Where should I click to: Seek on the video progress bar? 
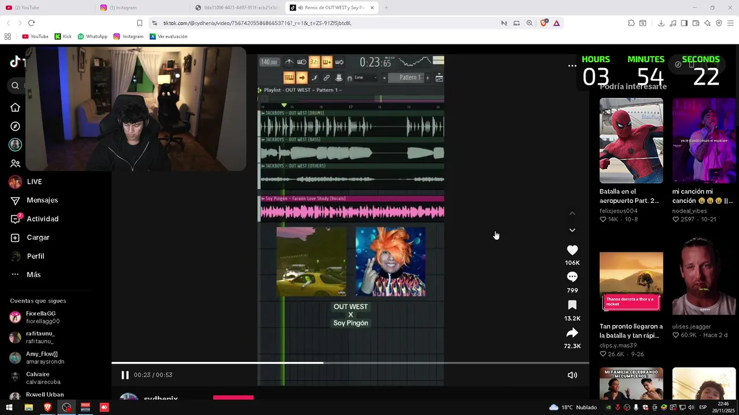[350, 363]
